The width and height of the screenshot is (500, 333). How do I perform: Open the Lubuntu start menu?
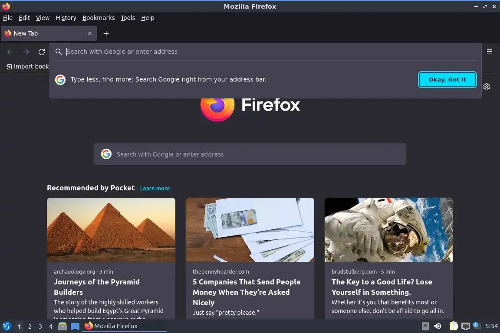click(7, 326)
